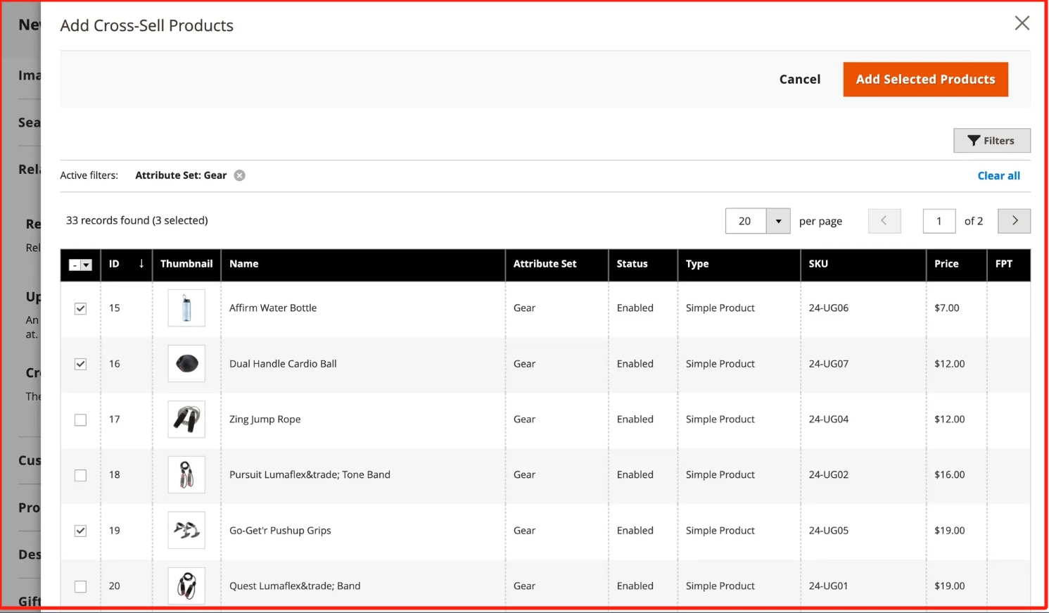Click the Affirm Water Bottle thumbnail
This screenshot has height=613, width=1049.
186,308
